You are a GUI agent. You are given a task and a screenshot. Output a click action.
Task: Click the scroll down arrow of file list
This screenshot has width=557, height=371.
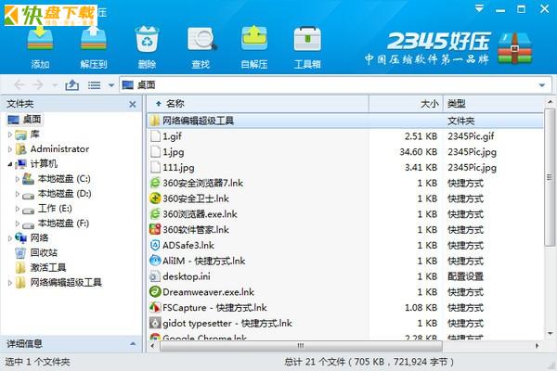pyautogui.click(x=550, y=334)
